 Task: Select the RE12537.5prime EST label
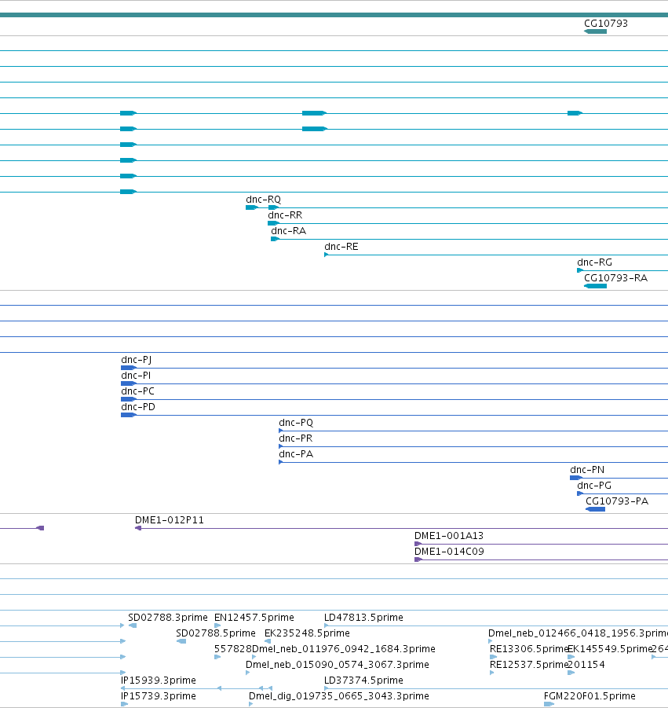coord(528,665)
